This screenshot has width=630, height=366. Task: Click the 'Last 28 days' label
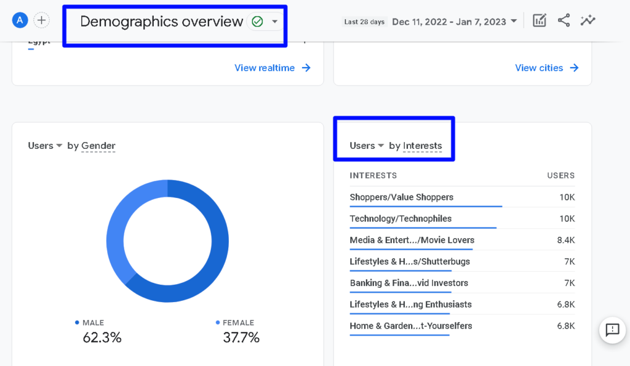[364, 22]
